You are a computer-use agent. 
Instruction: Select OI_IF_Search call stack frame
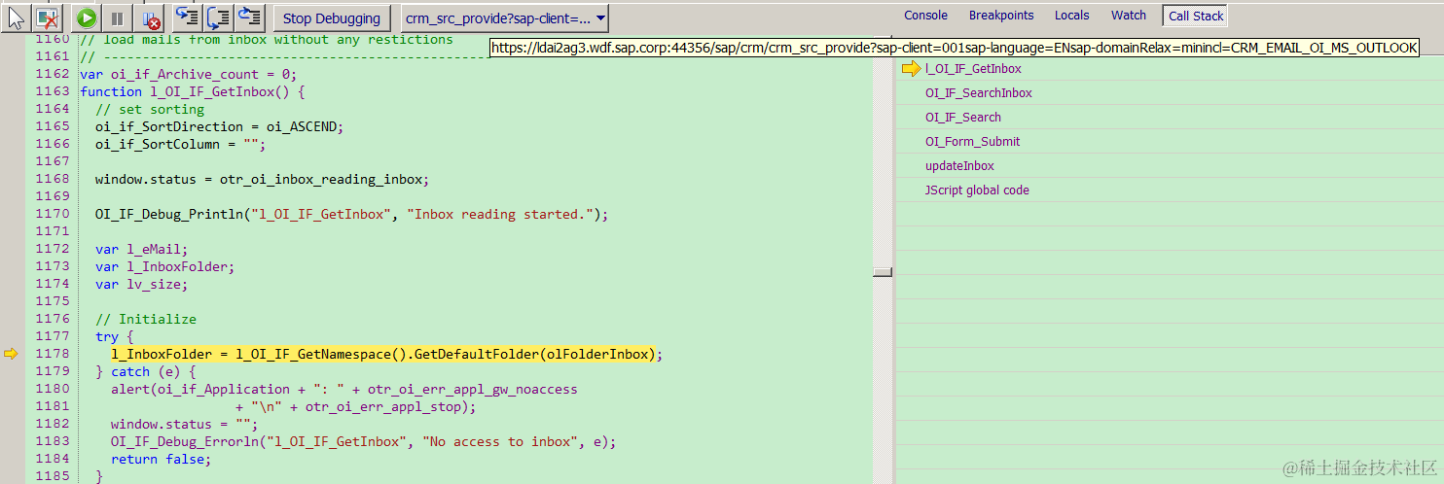(x=962, y=118)
